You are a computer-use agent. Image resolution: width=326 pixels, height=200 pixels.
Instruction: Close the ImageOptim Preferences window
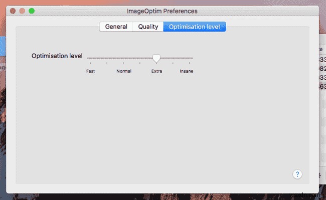coord(13,11)
